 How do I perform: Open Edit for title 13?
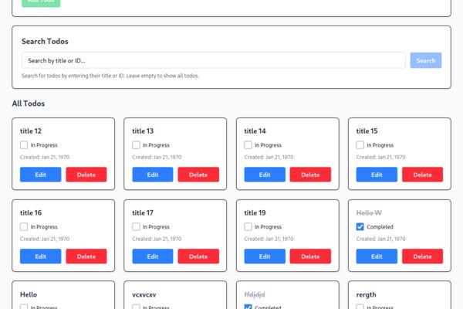click(153, 175)
